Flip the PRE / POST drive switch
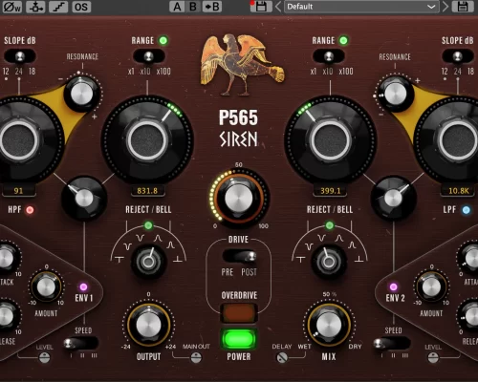Image resolution: width=478 pixels, height=382 pixels. [x=240, y=256]
